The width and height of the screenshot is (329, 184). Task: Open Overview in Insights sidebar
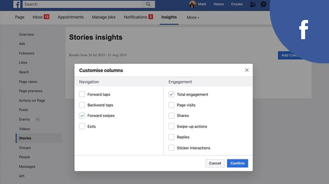coord(26,34)
